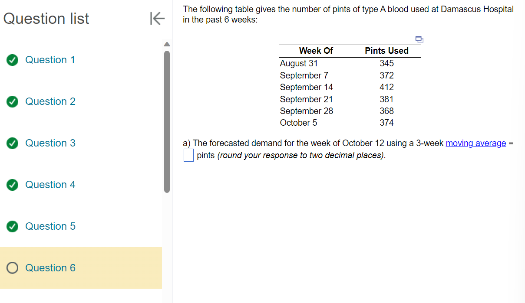Click the checkmark icon next to Question 5
Screen dimensions: 525x303
click(x=12, y=226)
